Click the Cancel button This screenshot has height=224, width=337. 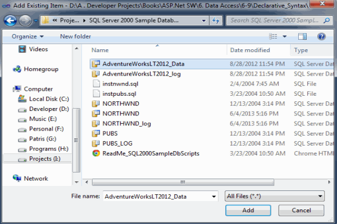coord(301,211)
